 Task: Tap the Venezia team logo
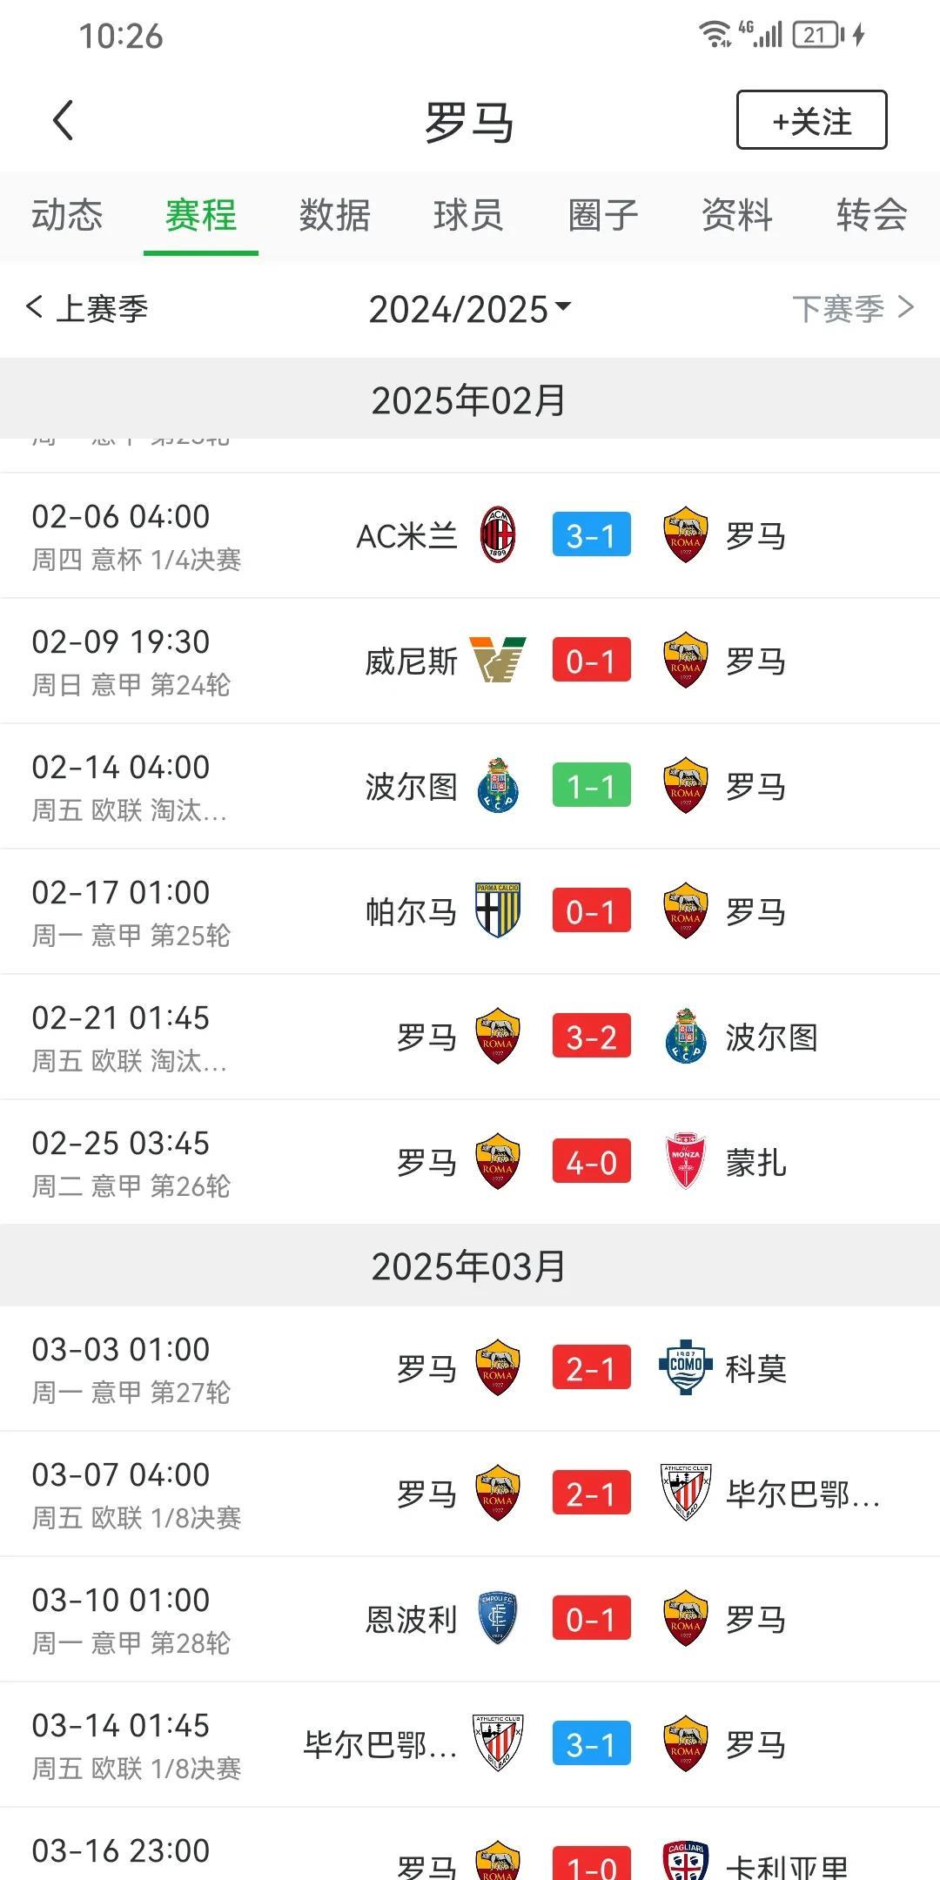pos(498,660)
